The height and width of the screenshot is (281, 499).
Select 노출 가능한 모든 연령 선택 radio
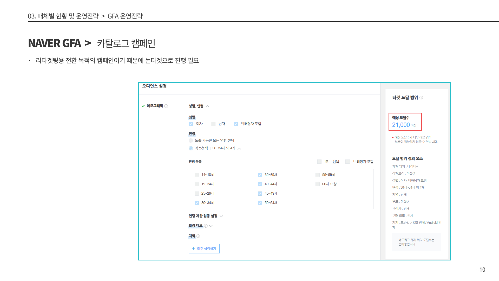tap(191, 140)
